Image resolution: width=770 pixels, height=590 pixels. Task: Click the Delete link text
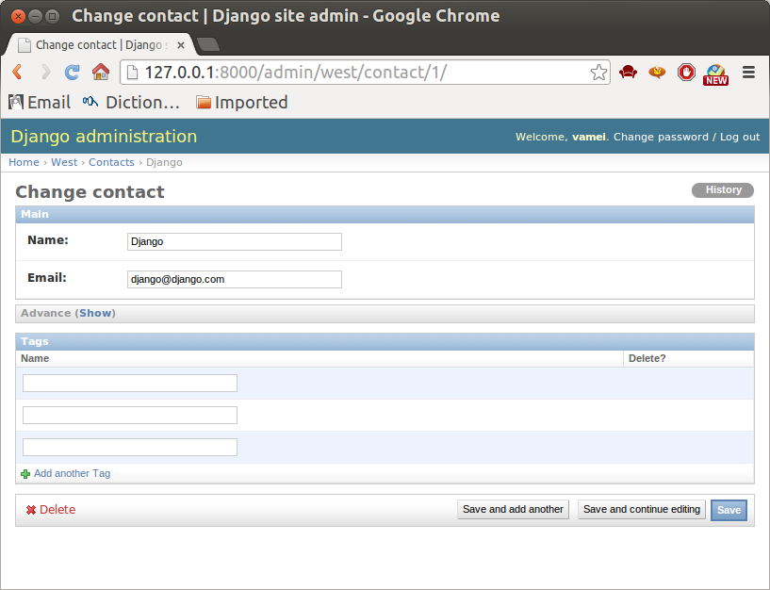point(57,510)
